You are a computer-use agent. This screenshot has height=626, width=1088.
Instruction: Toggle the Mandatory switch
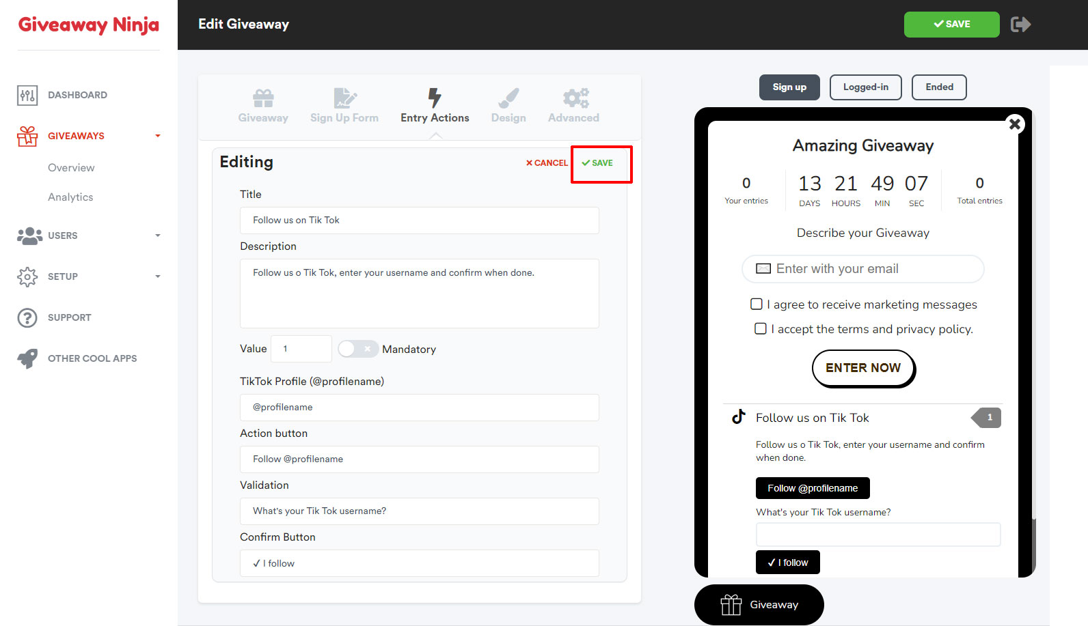357,349
